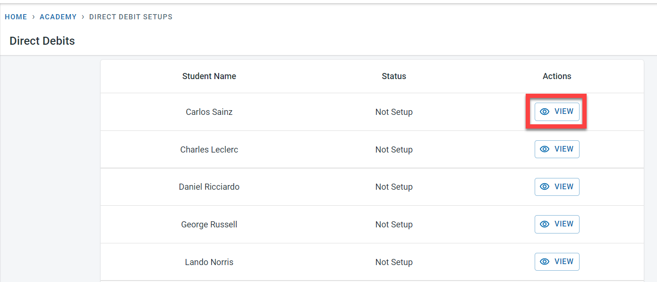This screenshot has height=282, width=657.
Task: Click the Status column header
Action: [394, 76]
